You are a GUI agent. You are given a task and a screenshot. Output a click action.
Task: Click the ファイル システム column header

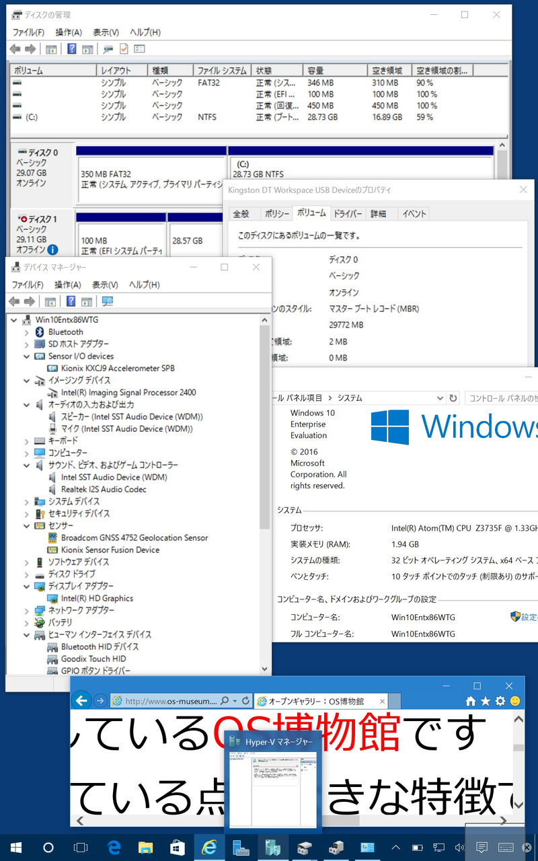(222, 71)
